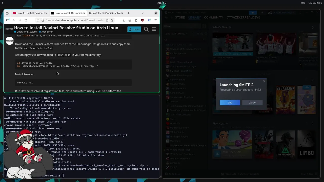Viewport: 324px width, 182px height.
Task: Expand the Games and Software filter dropdown
Action: pos(176,33)
